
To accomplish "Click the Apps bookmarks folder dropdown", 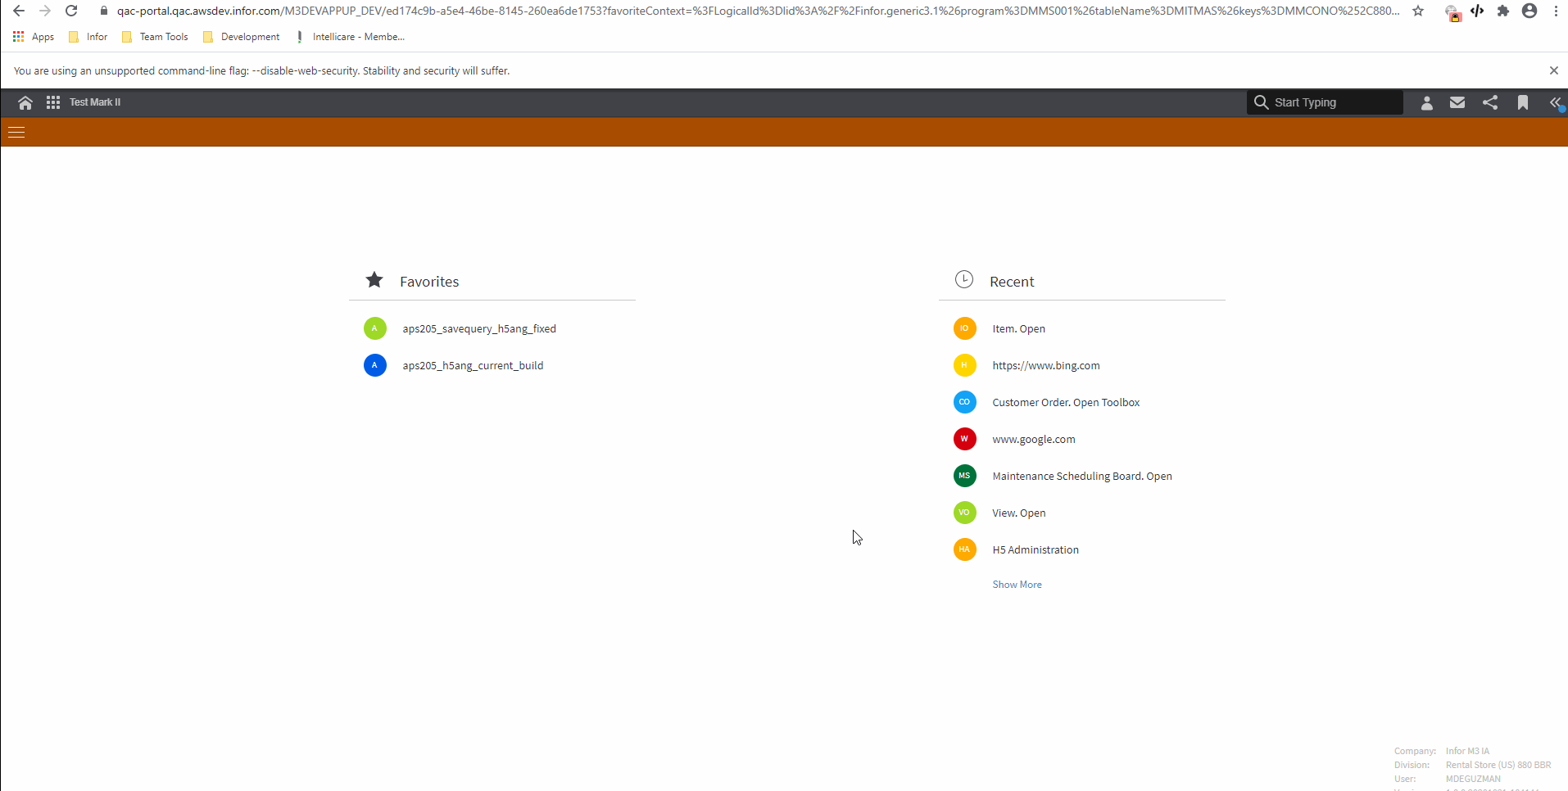I will (34, 37).
